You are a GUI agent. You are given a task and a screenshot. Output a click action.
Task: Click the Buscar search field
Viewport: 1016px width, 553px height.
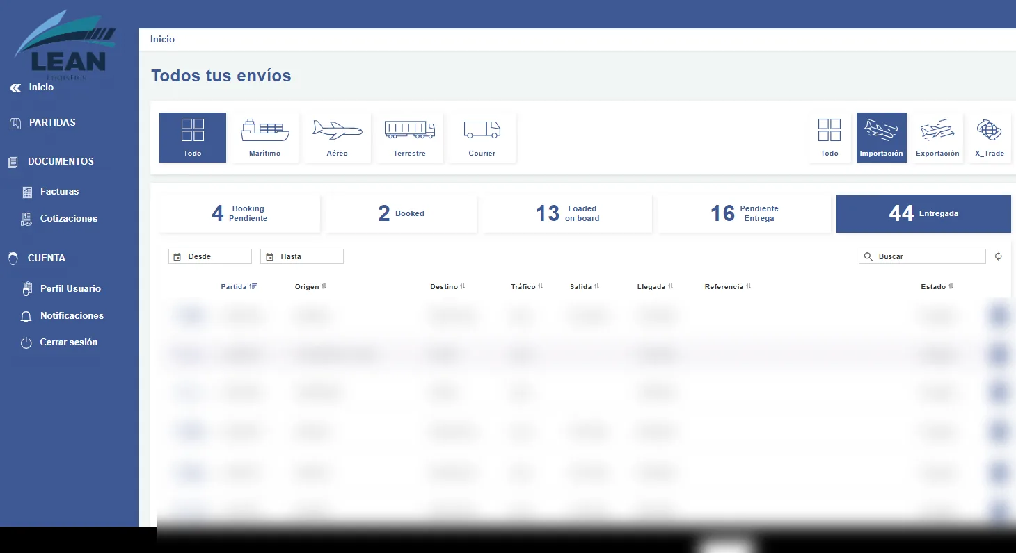[x=922, y=257]
